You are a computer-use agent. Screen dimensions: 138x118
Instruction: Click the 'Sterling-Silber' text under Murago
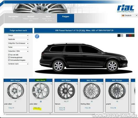click(85, 104)
